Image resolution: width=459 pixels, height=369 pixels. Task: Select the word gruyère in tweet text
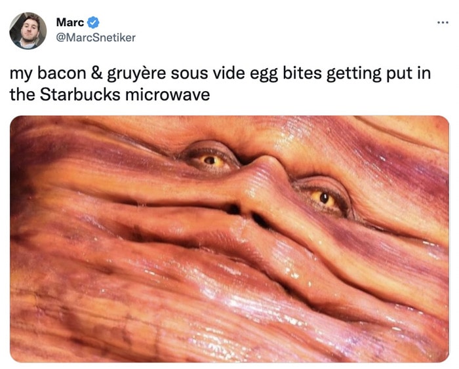[136, 74]
